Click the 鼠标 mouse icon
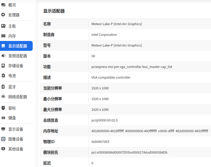This screenshot has height=167, width=211. [3, 108]
